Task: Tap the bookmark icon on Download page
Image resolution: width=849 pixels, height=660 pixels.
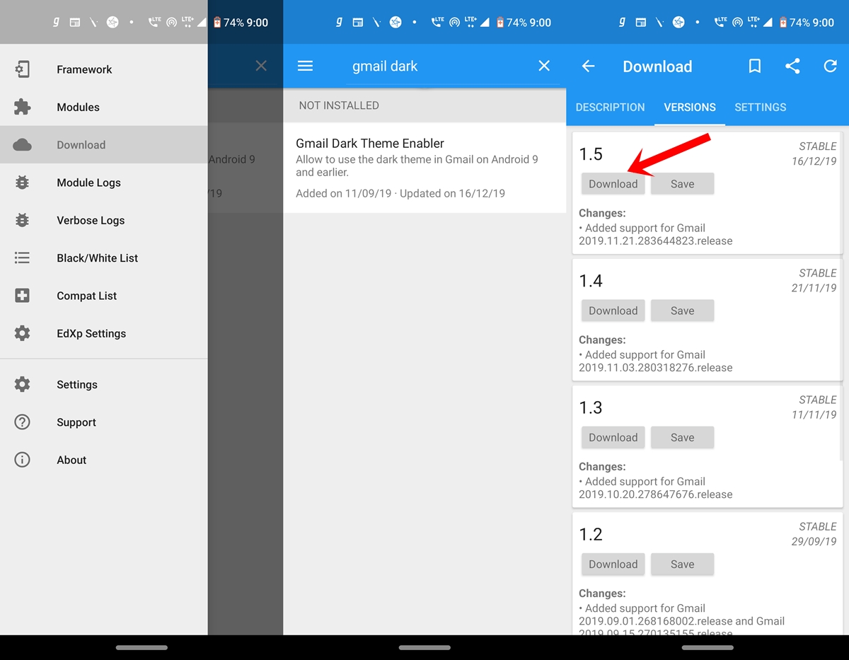Action: point(754,66)
